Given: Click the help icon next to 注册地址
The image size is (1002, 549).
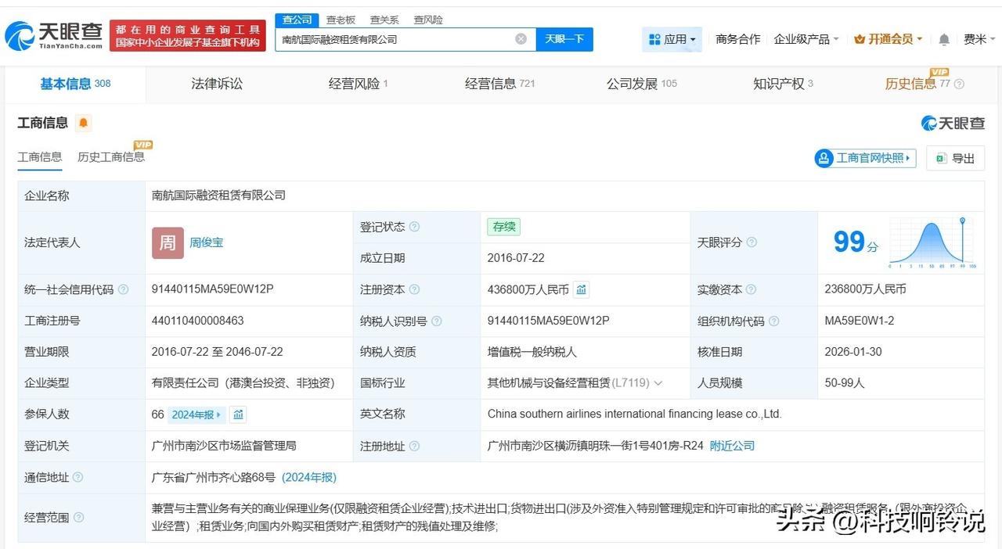Looking at the screenshot, I should (x=414, y=446).
